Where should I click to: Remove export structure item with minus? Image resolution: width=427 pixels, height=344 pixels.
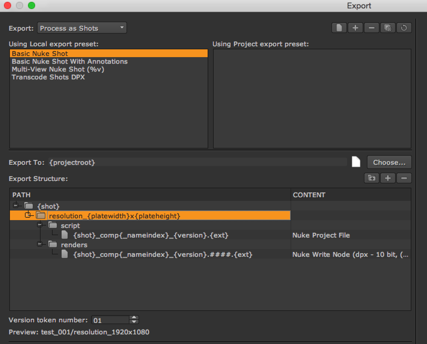[x=404, y=178]
